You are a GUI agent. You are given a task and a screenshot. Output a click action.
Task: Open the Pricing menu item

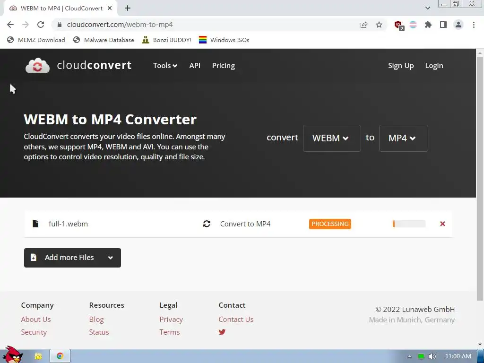coord(224,65)
